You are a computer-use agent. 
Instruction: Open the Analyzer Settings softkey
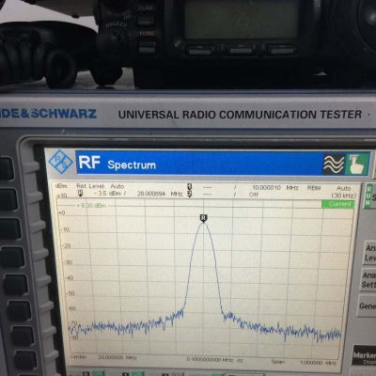click(x=369, y=280)
